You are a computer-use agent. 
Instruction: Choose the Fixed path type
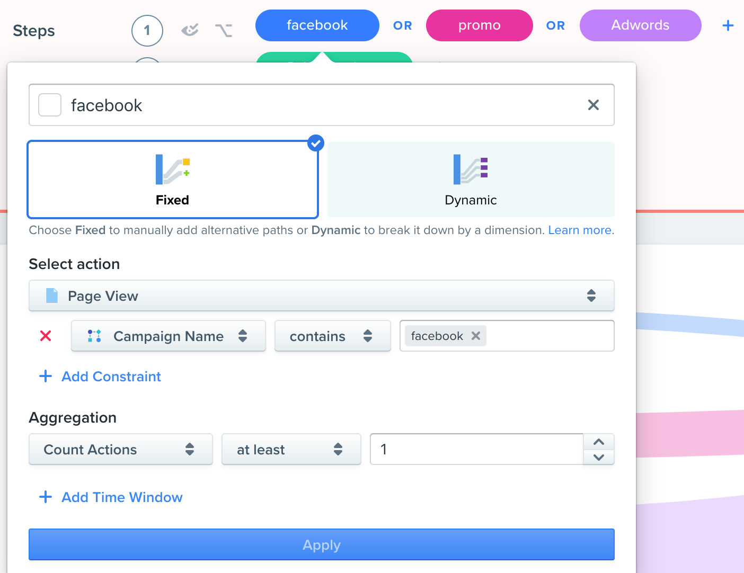(173, 180)
